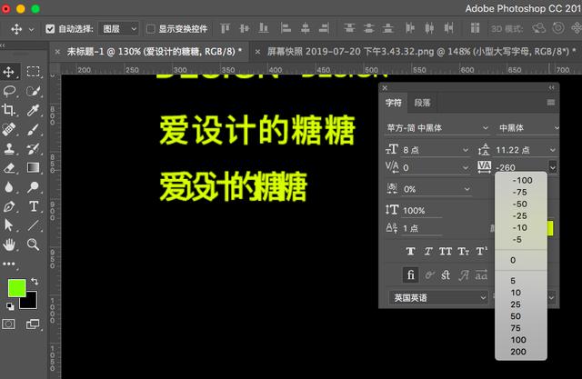Toggle standard ligatures fi button

click(410, 274)
